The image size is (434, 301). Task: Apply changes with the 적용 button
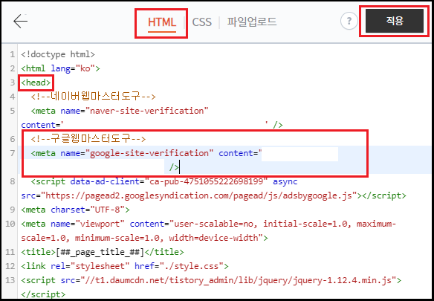pyautogui.click(x=395, y=21)
